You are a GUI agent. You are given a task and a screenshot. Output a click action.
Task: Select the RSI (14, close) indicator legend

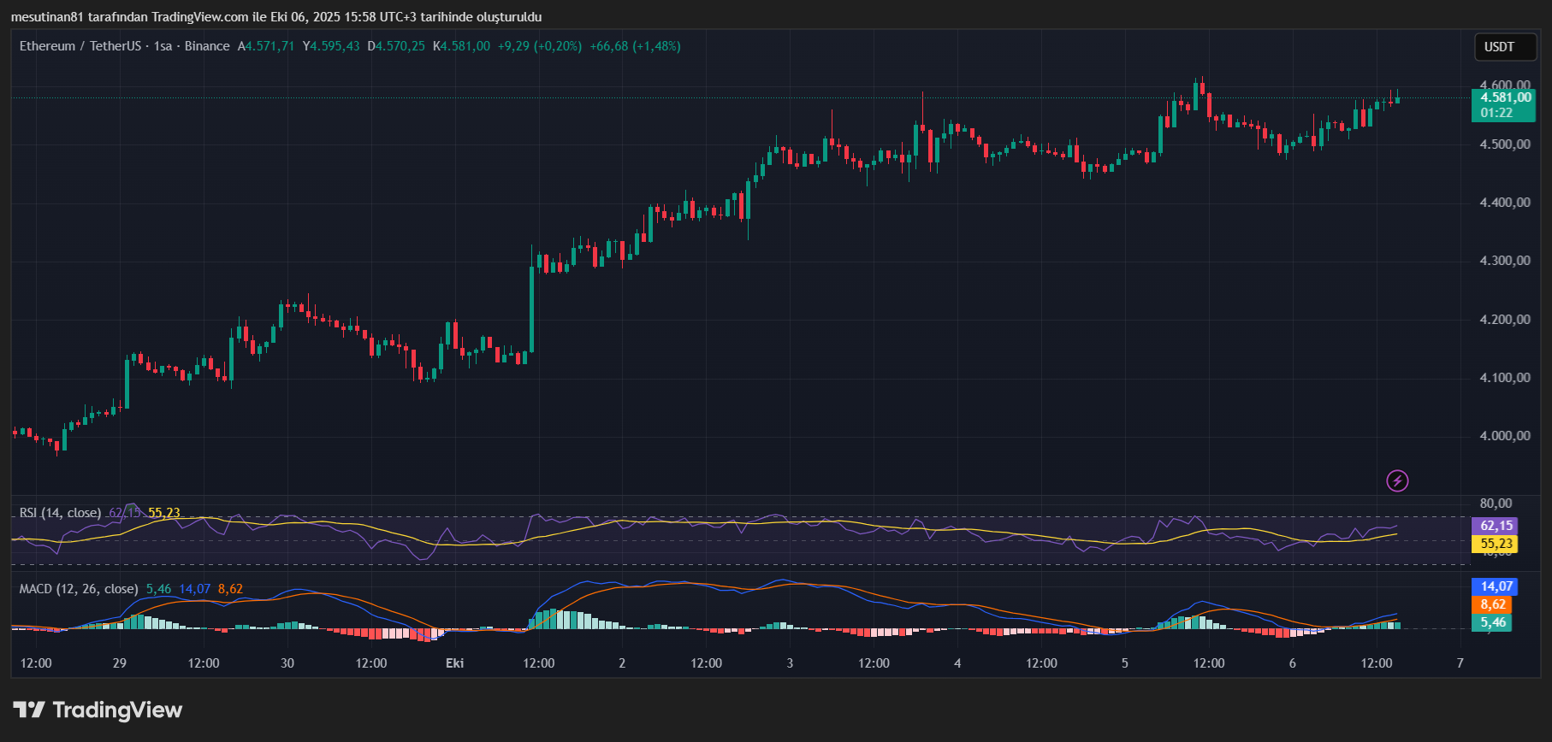(60, 513)
